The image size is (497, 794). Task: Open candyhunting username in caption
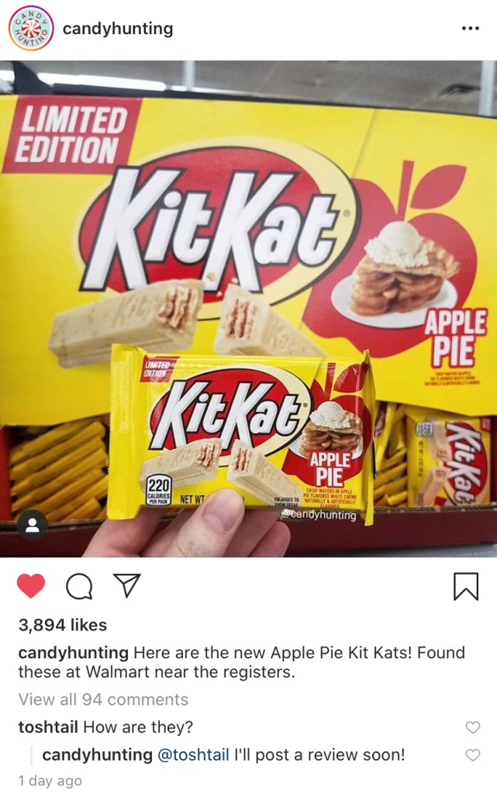(74, 653)
